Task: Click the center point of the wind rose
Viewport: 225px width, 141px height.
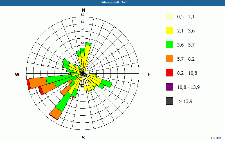Action: pyautogui.click(x=83, y=74)
